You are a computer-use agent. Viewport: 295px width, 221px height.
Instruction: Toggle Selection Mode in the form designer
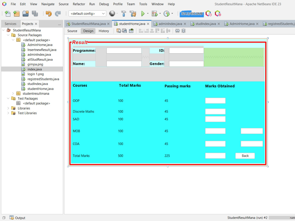[119, 31]
